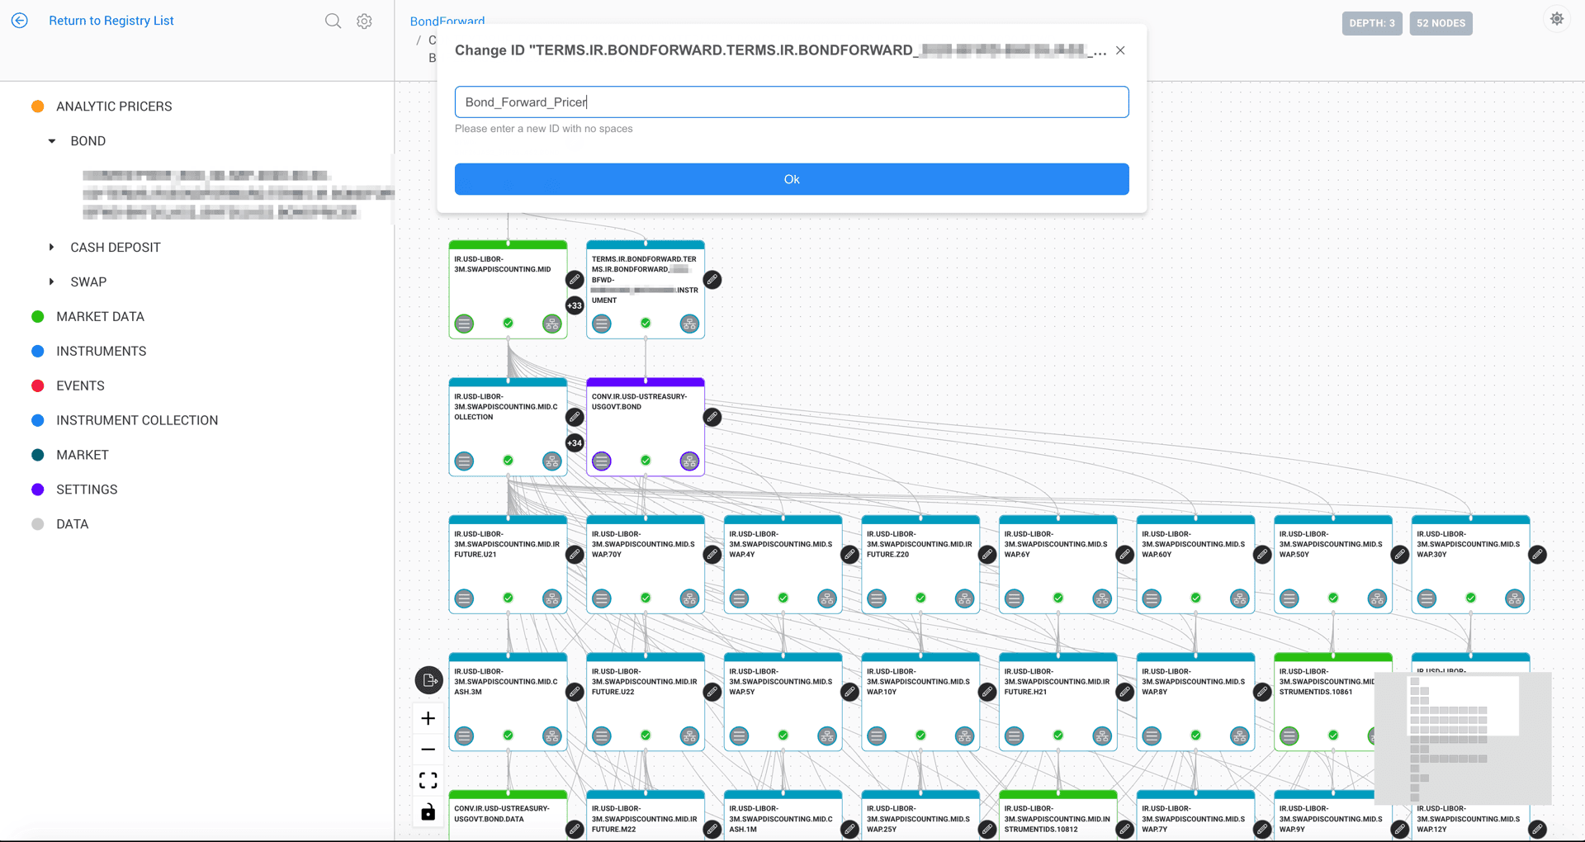Open settings via the top-right gear icon
1585x842 pixels.
(x=1557, y=17)
